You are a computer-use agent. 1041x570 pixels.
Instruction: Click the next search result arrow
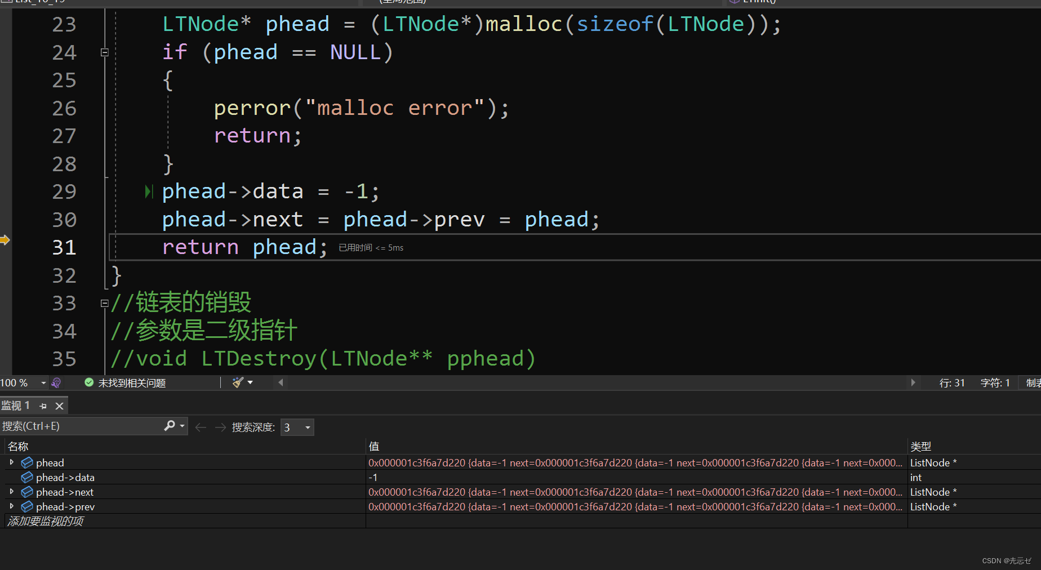(x=220, y=427)
